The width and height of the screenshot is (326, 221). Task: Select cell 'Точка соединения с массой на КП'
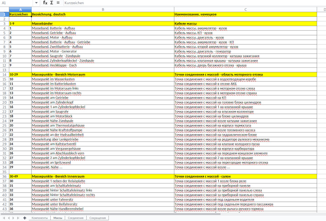(x=246, y=98)
